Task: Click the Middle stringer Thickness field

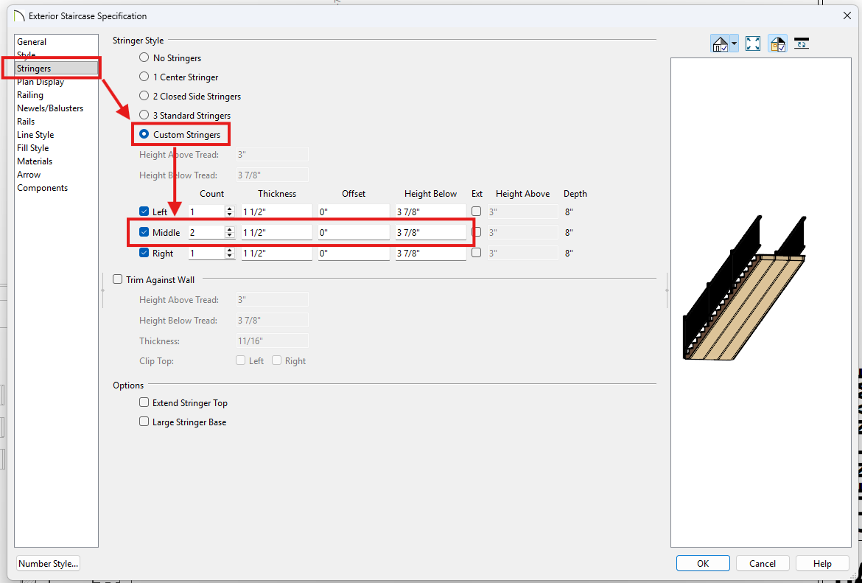Action: [277, 232]
